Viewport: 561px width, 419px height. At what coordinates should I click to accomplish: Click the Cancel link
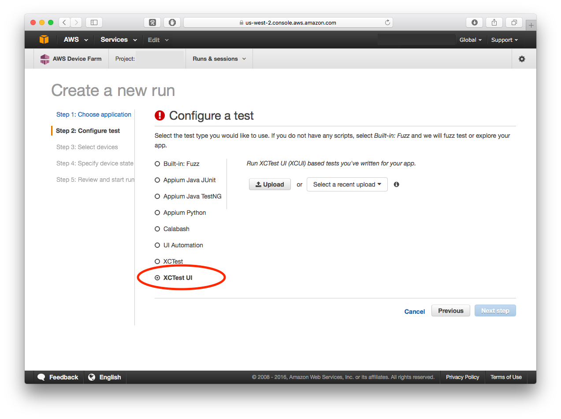click(415, 312)
